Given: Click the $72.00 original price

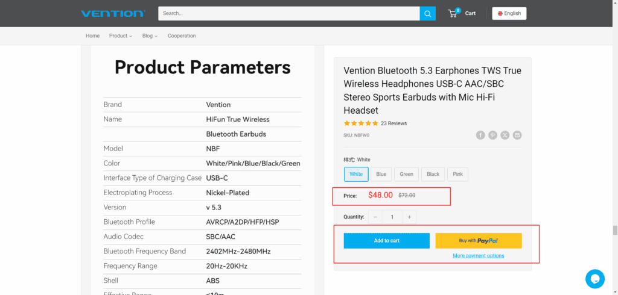Looking at the screenshot, I should 407,195.
